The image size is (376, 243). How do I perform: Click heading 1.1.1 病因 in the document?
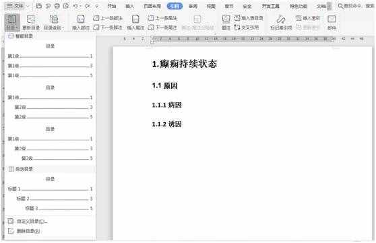pos(166,105)
